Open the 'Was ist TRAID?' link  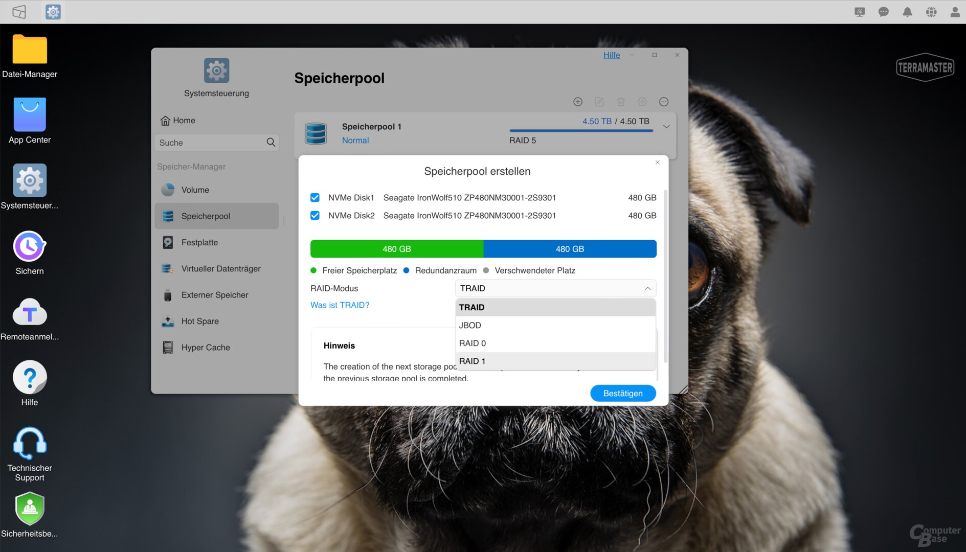click(x=340, y=305)
